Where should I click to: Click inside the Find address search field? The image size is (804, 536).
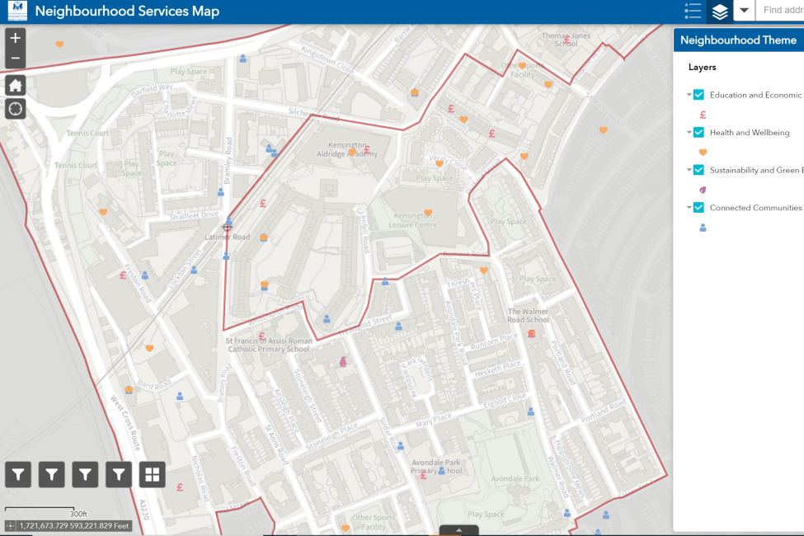783,11
